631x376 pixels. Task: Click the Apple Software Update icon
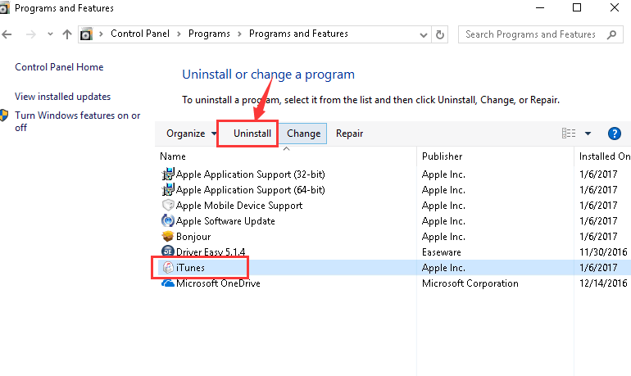click(x=168, y=221)
